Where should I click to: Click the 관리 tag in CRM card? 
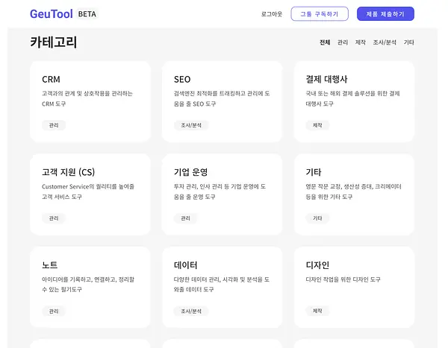click(54, 125)
